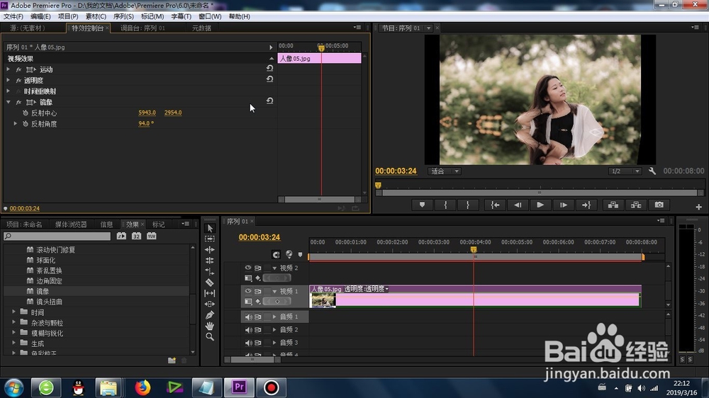Mute 音频 2 track speaker
Image resolution: width=709 pixels, height=398 pixels.
[x=248, y=330]
